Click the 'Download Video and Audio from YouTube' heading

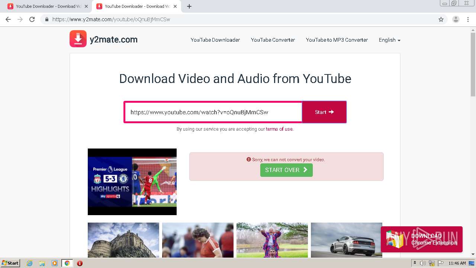tap(235, 79)
